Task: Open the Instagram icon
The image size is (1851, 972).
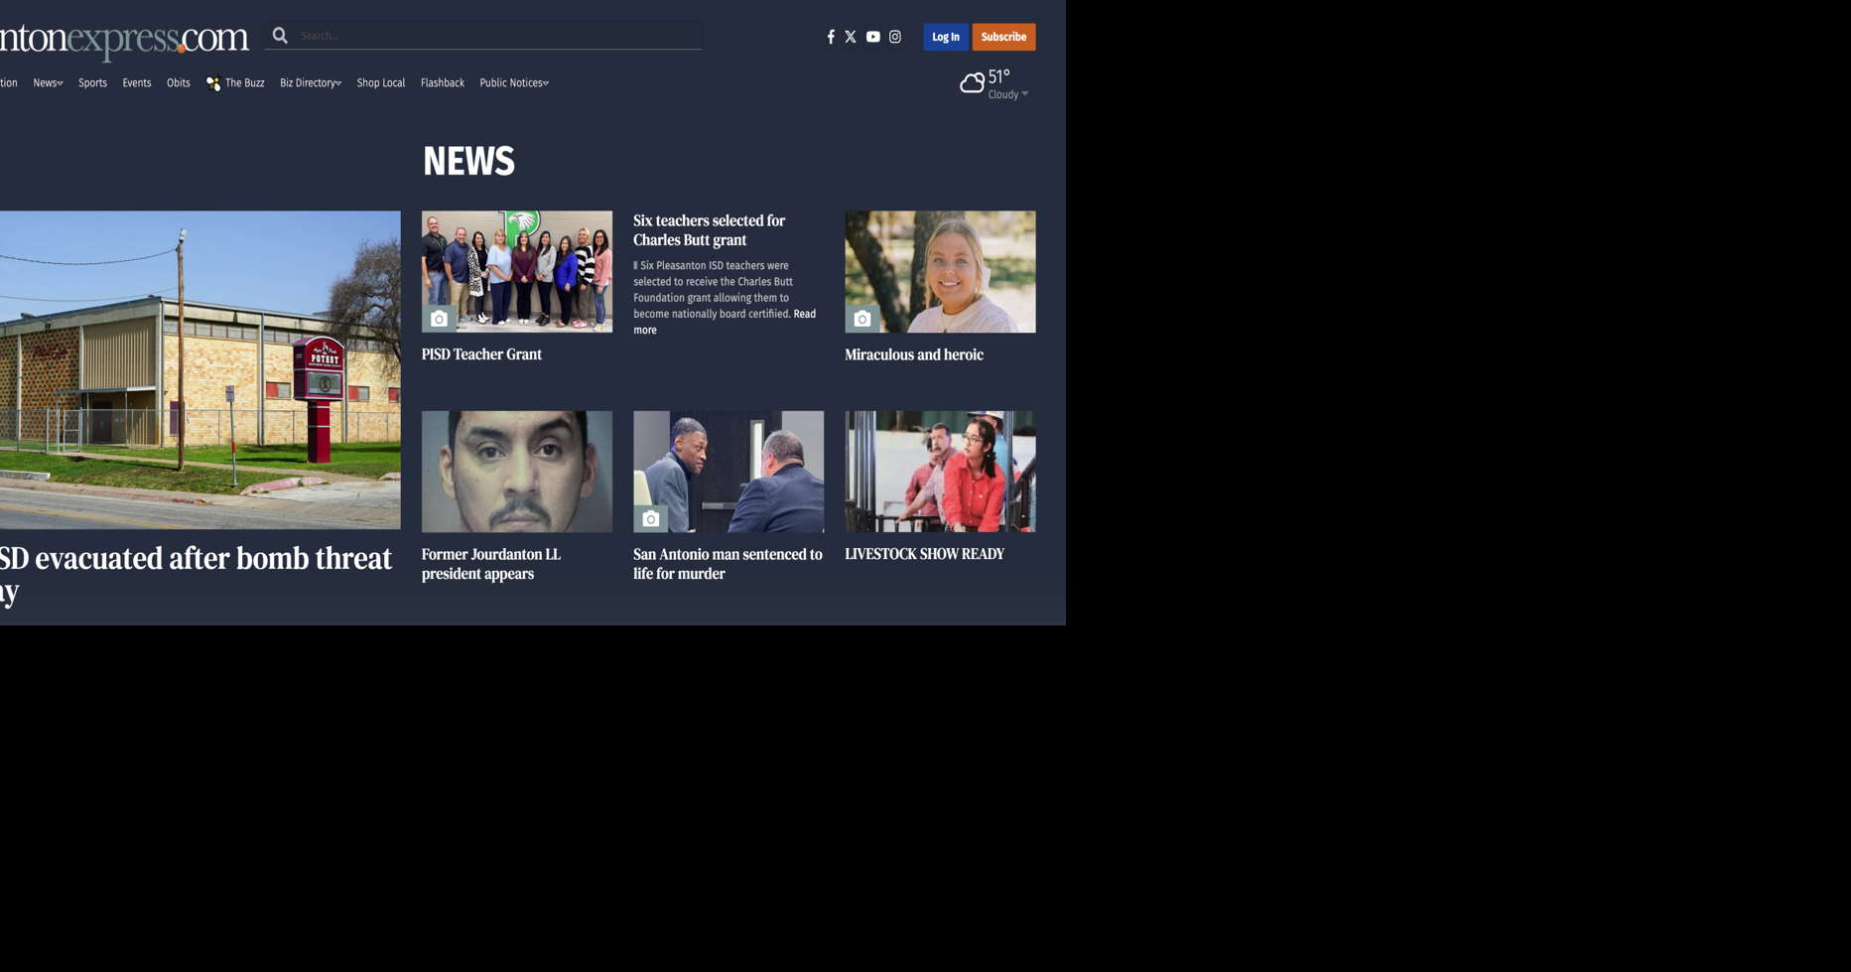Action: point(894,37)
